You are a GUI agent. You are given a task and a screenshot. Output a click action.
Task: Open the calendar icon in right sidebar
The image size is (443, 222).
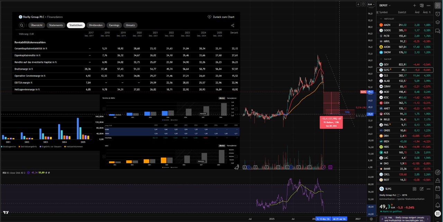438,188
